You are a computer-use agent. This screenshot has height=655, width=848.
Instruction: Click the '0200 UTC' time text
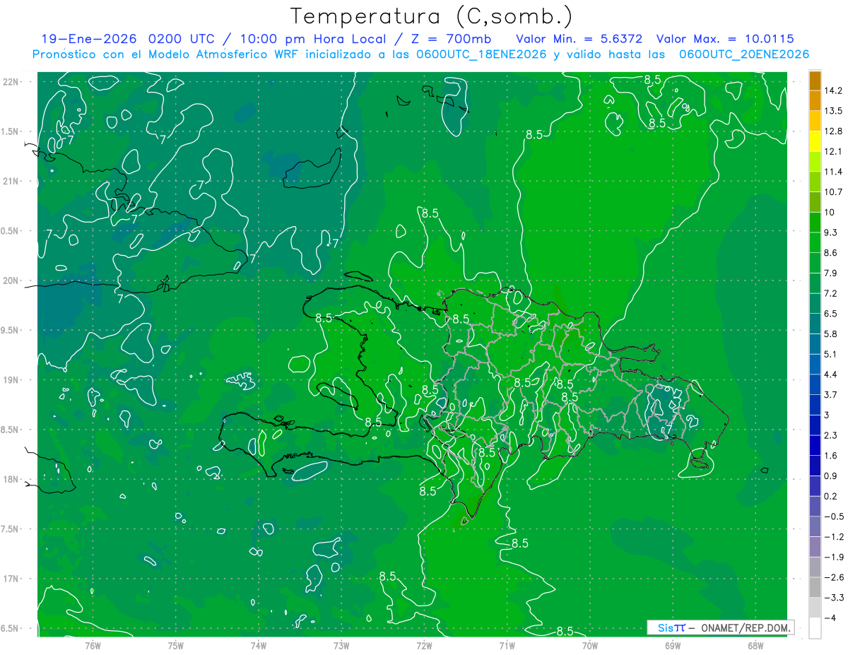(x=181, y=39)
